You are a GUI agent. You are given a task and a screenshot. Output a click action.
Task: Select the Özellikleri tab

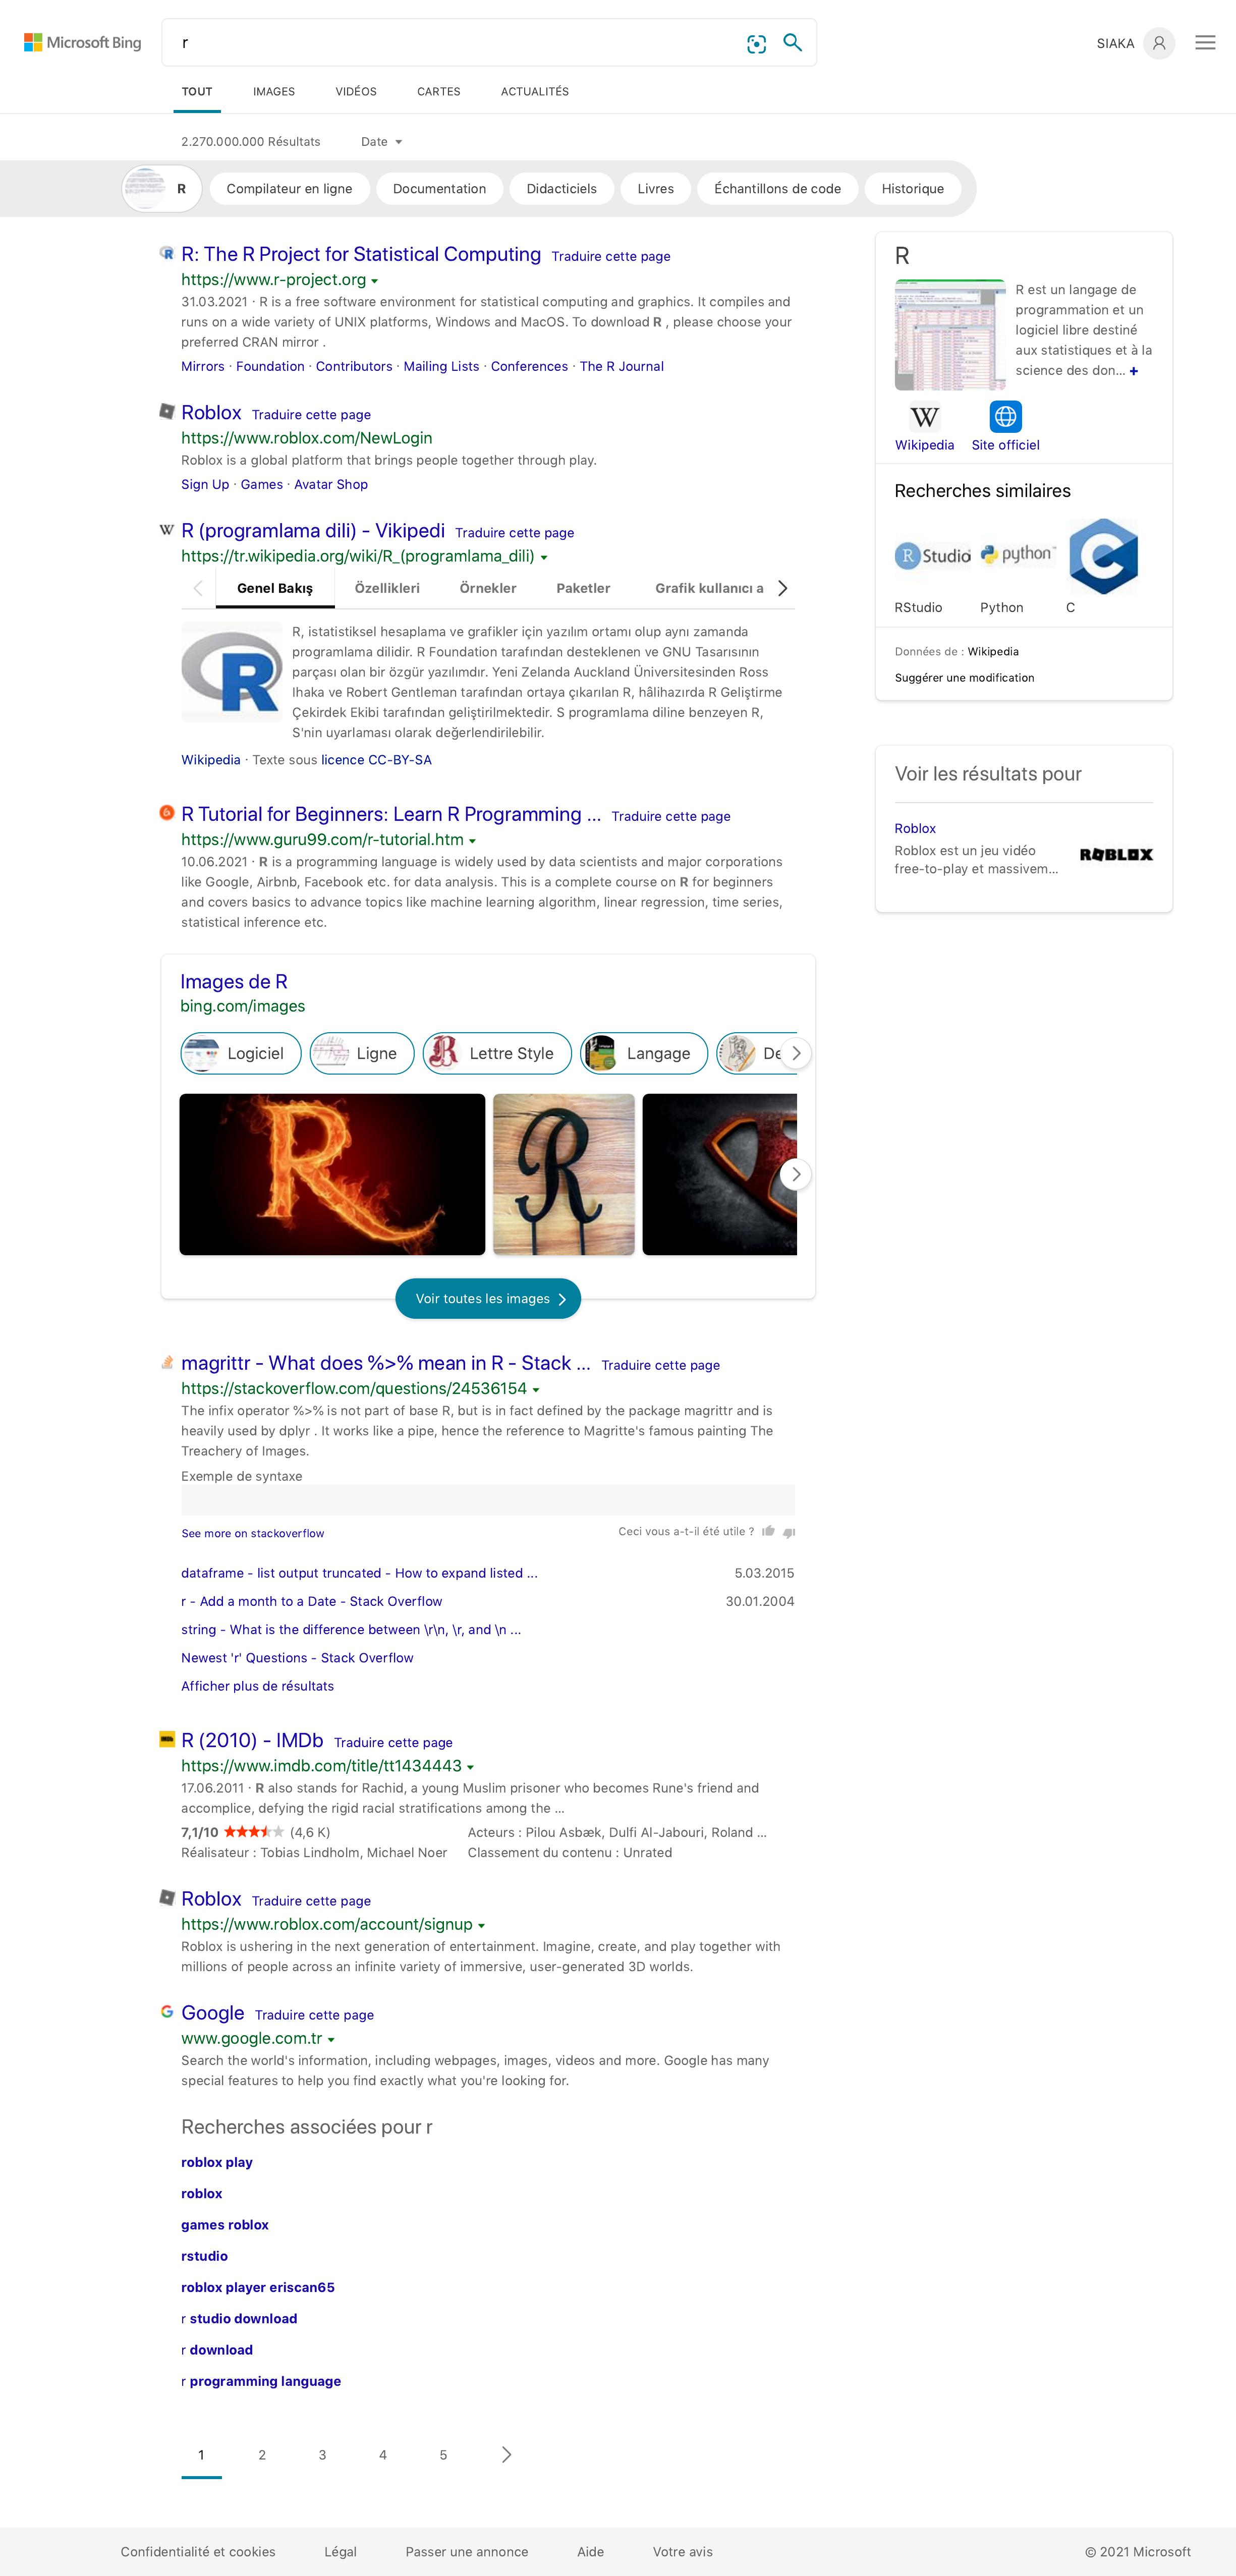click(387, 588)
